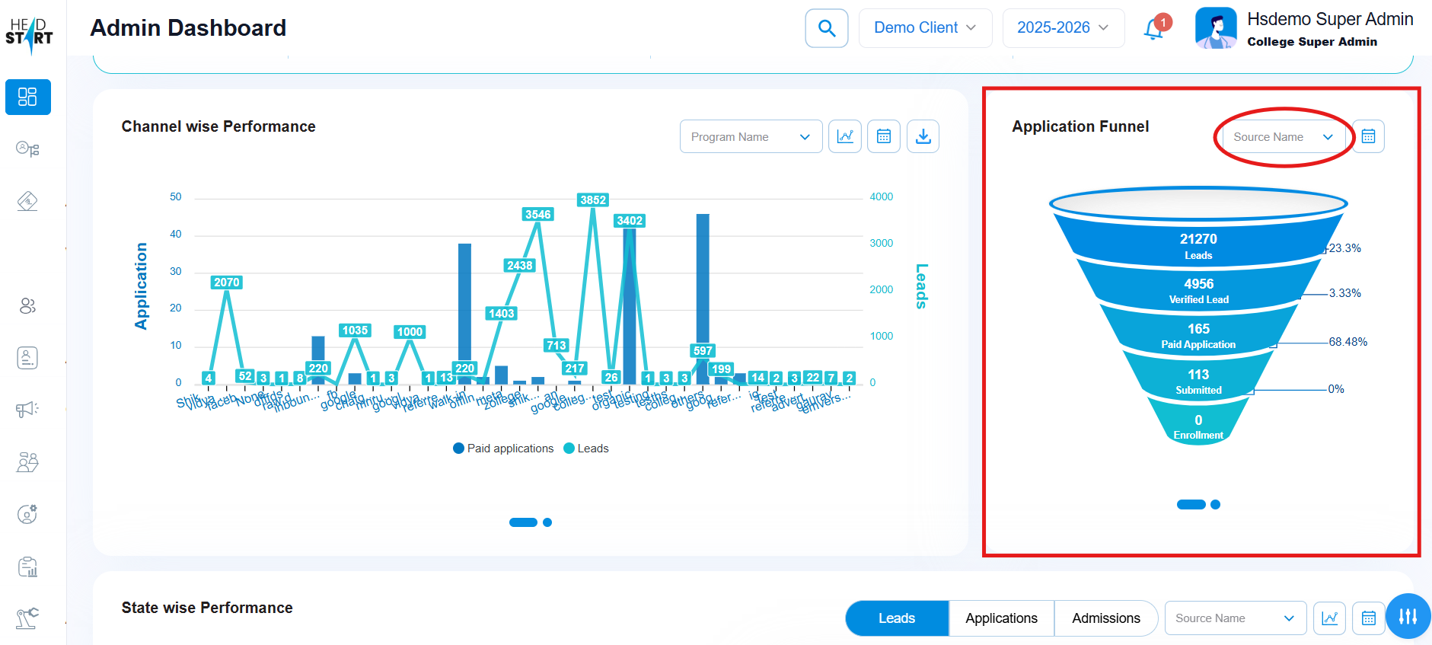Download the Channel wise Performance chart
This screenshot has height=645, width=1432.
coord(923,136)
